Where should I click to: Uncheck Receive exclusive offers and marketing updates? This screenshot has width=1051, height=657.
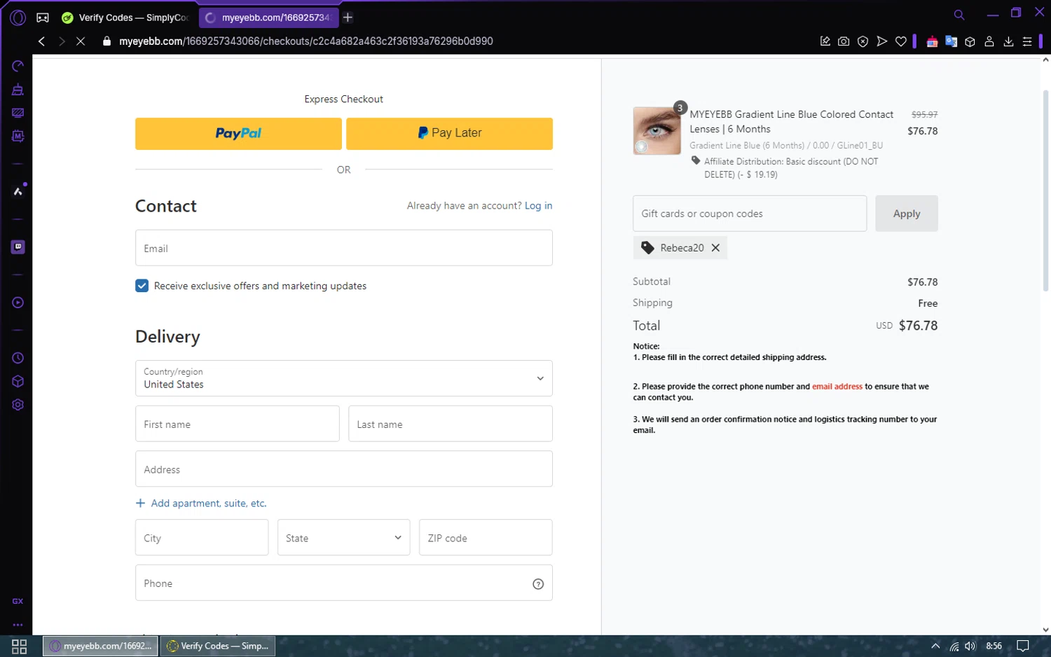pos(142,286)
